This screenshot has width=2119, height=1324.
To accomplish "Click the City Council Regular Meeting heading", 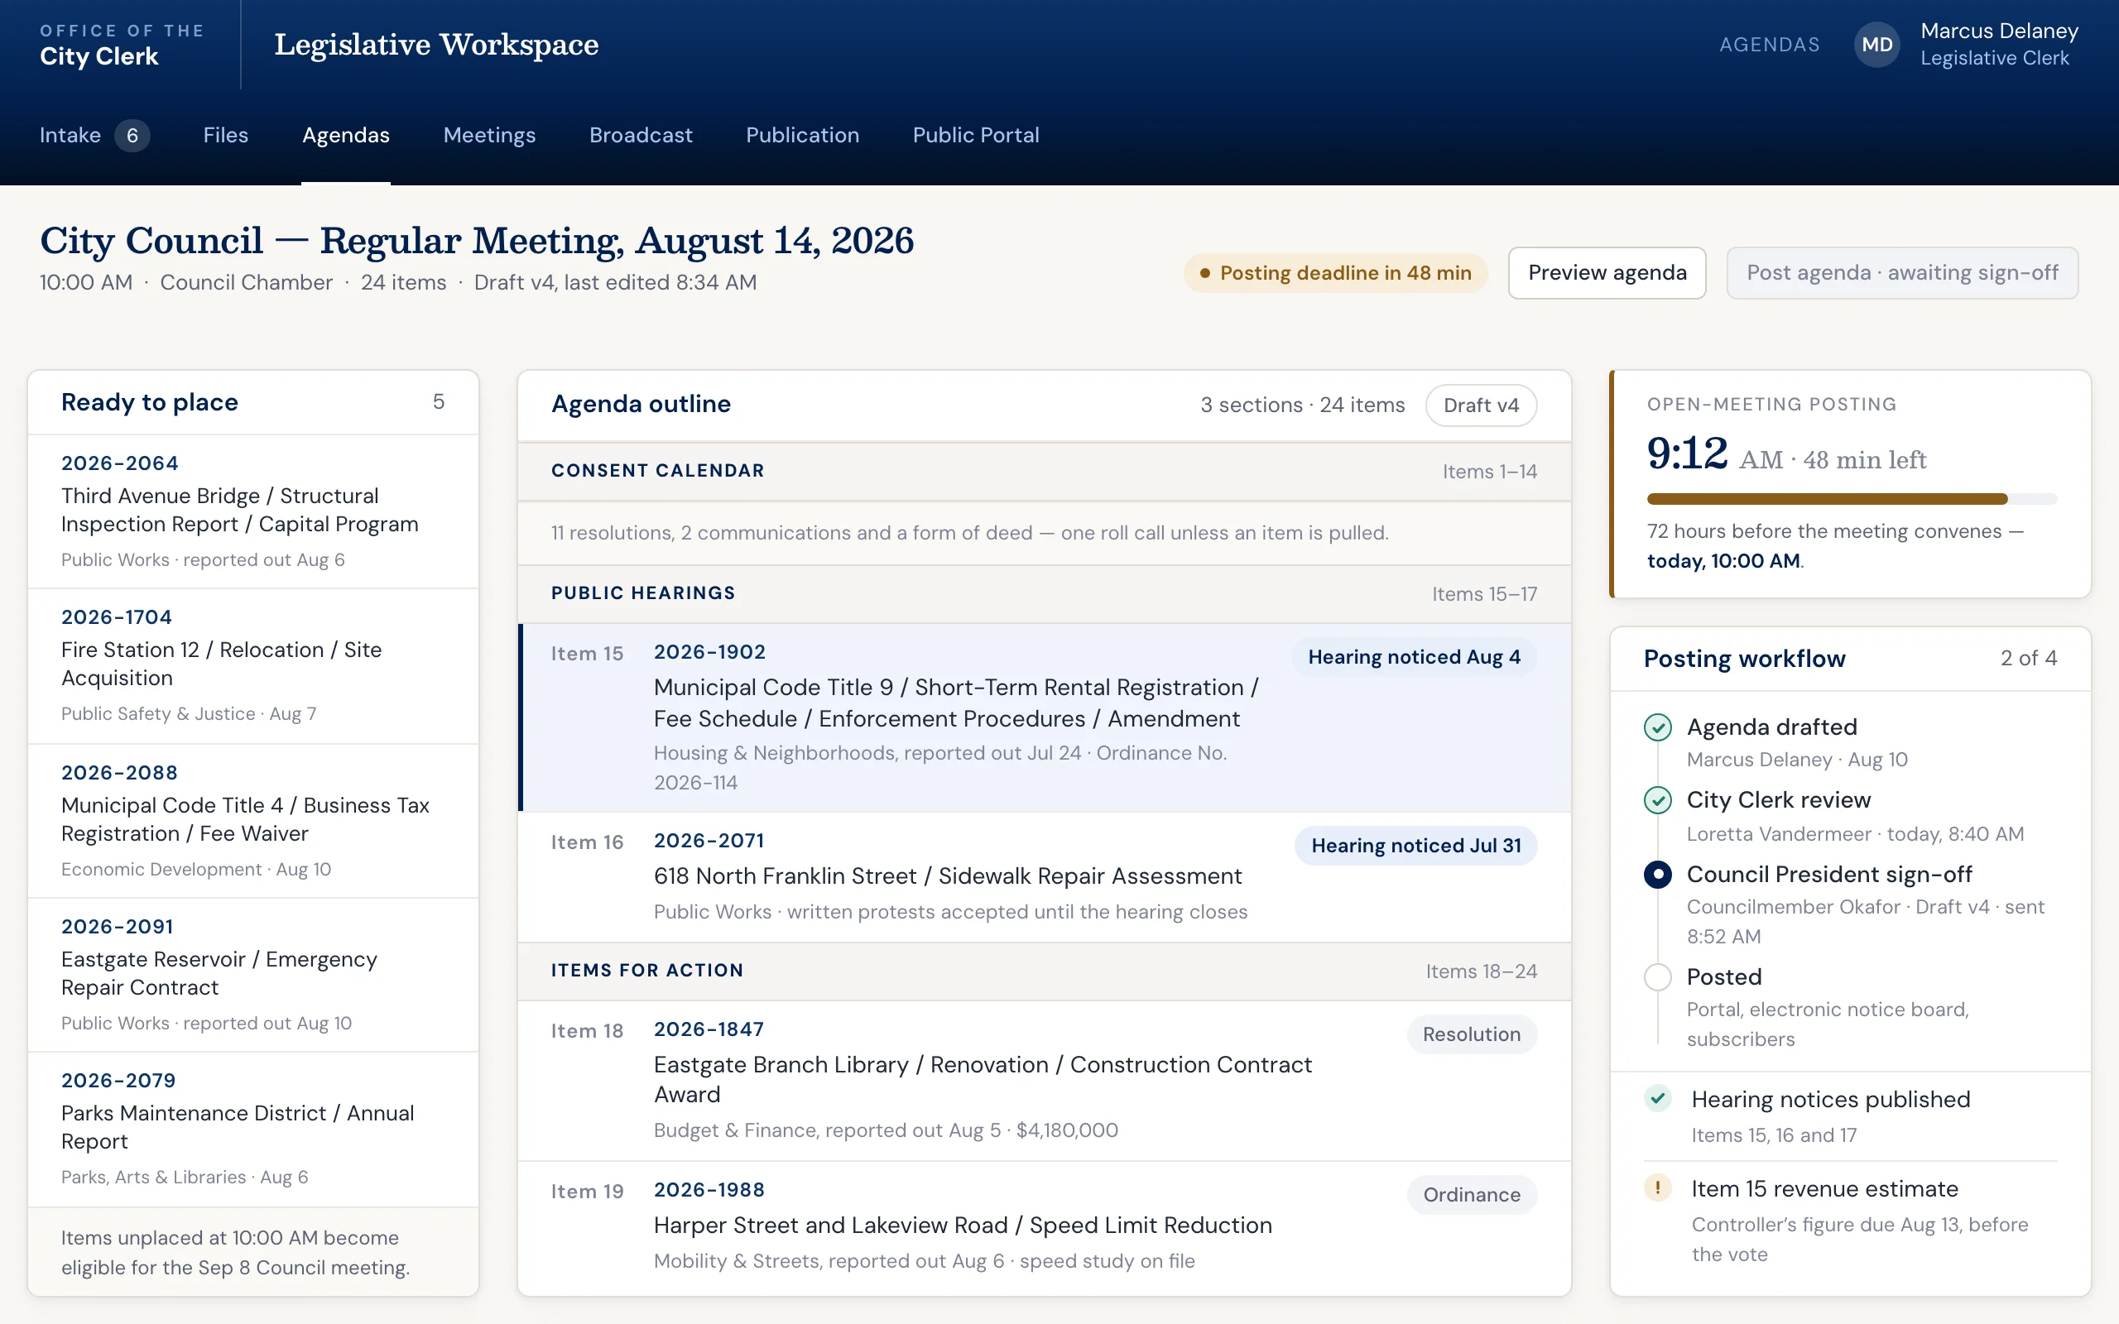I will pyautogui.click(x=476, y=241).
